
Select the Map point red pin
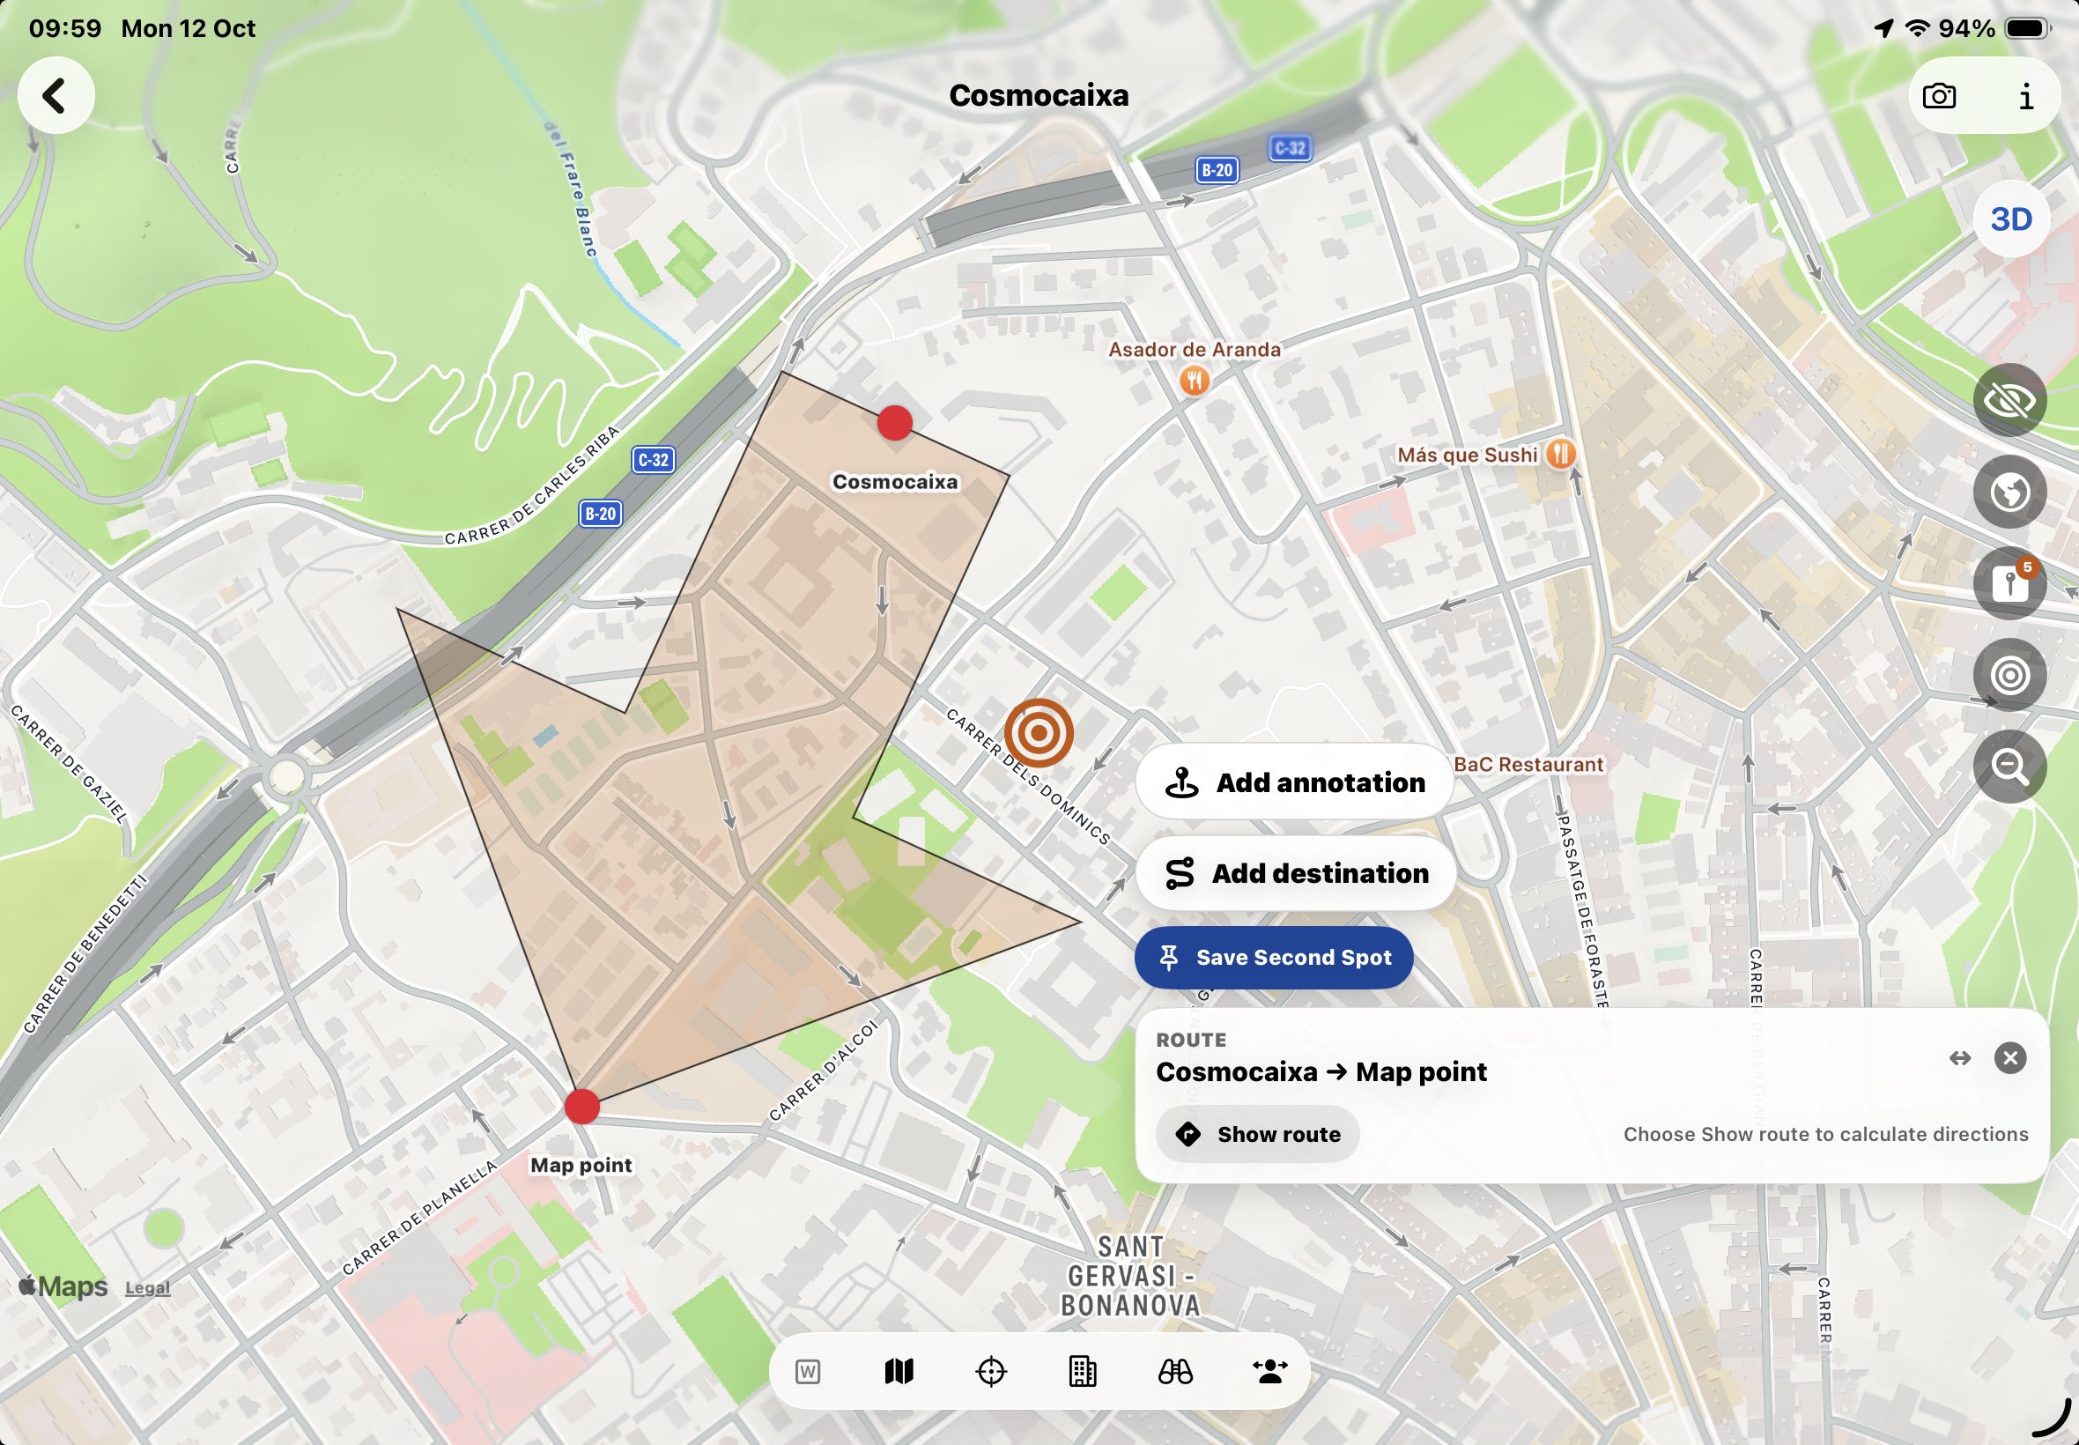click(582, 1107)
